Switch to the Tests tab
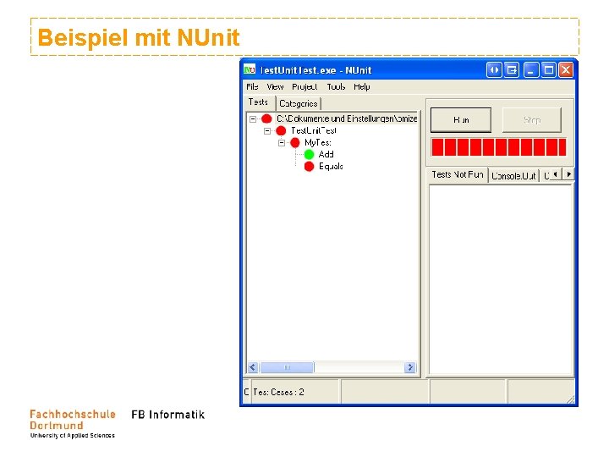Image resolution: width=609 pixels, height=457 pixels. click(x=258, y=102)
